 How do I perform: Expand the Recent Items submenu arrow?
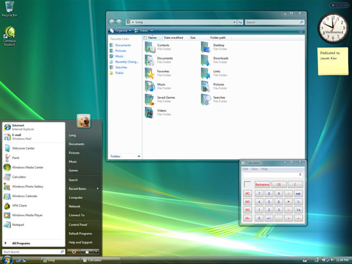point(98,189)
